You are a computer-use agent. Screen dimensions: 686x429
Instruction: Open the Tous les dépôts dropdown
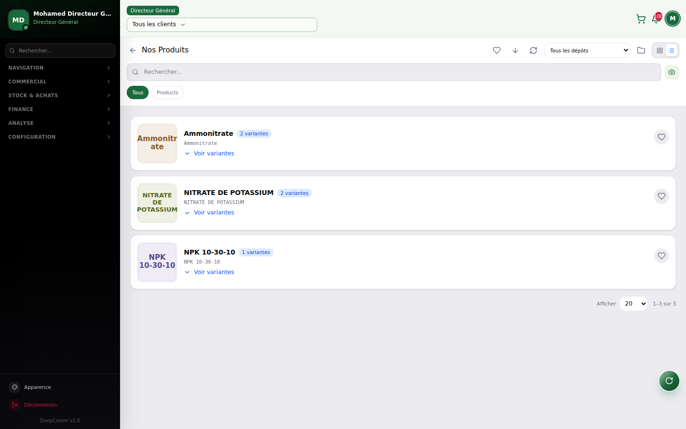(x=587, y=51)
